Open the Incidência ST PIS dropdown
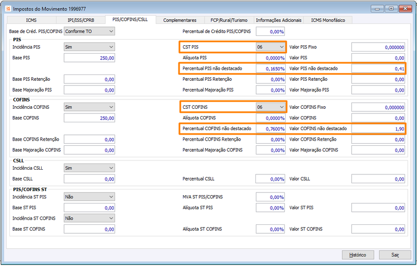The height and width of the screenshot is (266, 417). [89, 197]
